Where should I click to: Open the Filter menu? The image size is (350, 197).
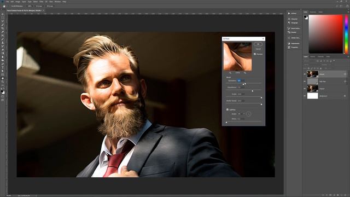click(x=42, y=2)
